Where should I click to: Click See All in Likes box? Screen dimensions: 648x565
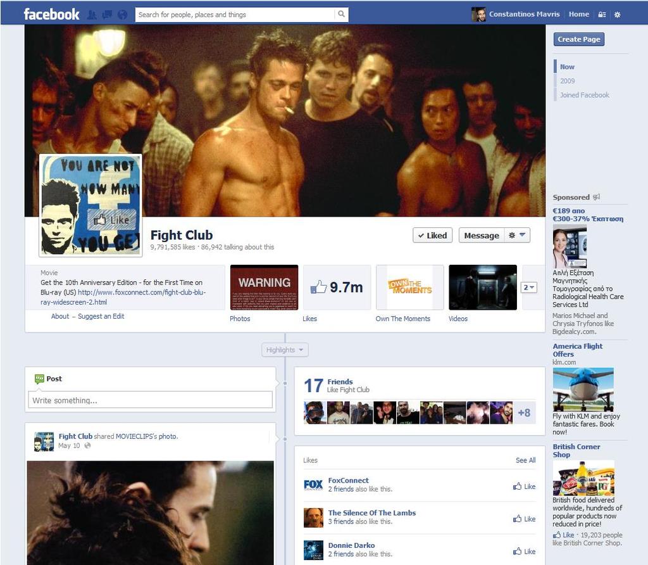[525, 460]
